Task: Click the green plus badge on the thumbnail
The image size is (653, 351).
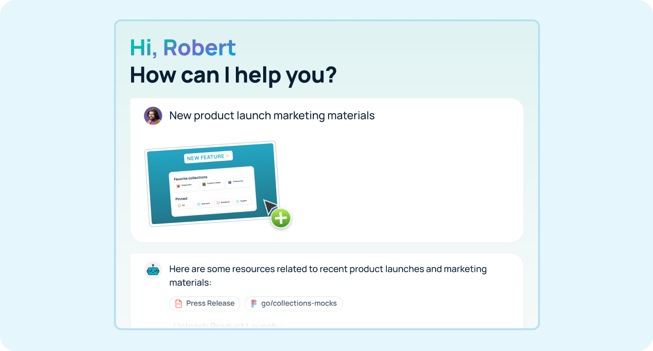Action: pos(281,218)
